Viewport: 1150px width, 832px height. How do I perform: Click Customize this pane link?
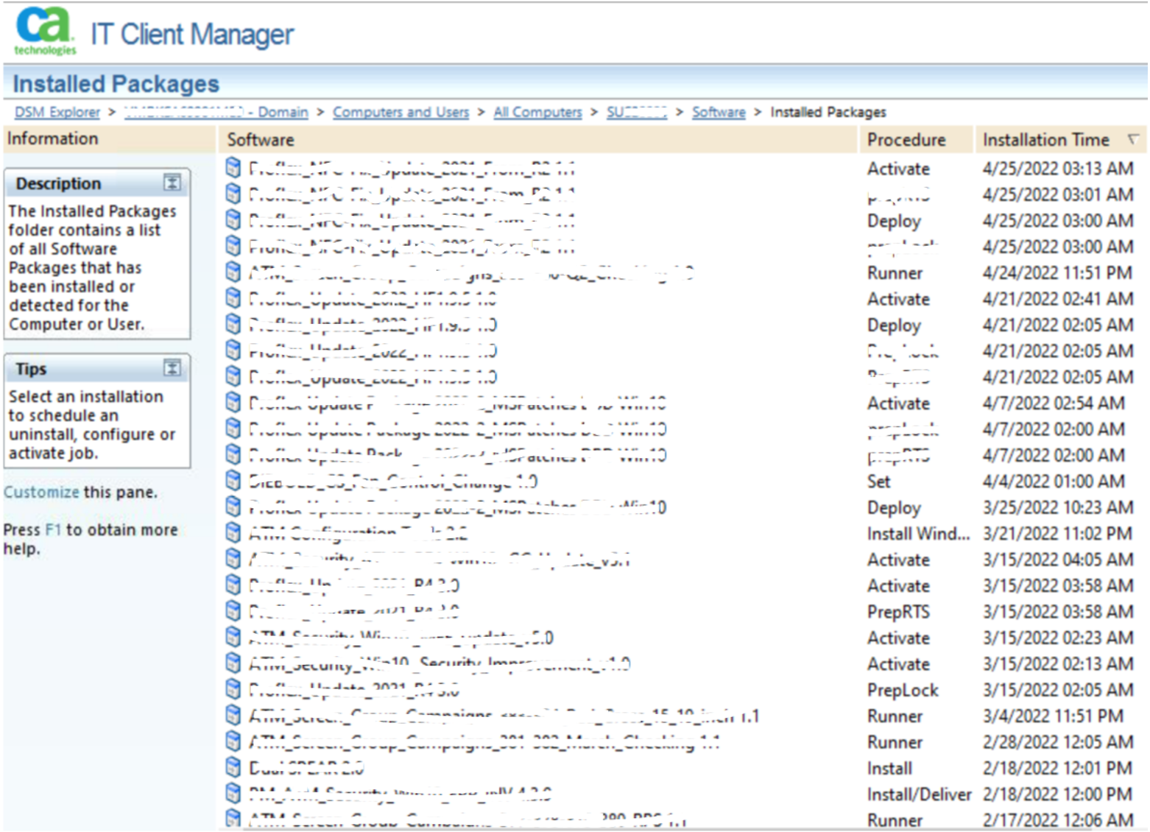click(41, 492)
